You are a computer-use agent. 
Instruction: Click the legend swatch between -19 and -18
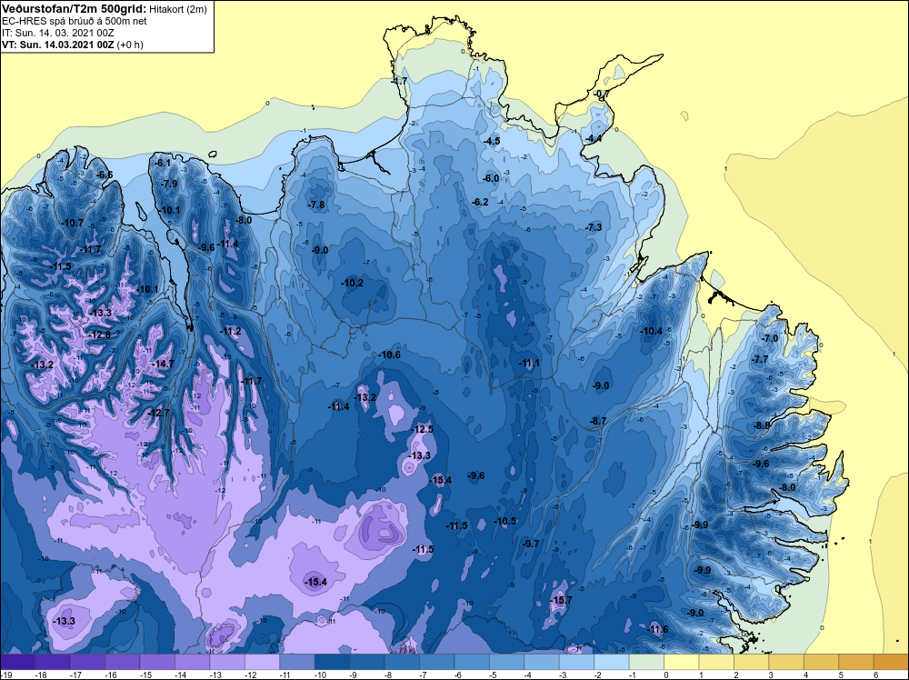click(17, 663)
